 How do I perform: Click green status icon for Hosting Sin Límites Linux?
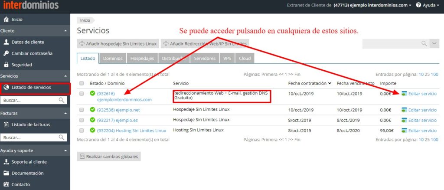tap(92, 130)
